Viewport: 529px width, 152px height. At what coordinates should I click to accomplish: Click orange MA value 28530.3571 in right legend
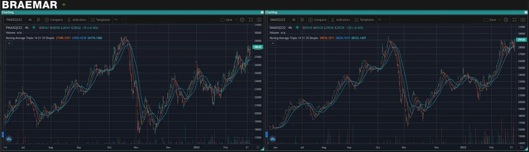(x=327, y=38)
